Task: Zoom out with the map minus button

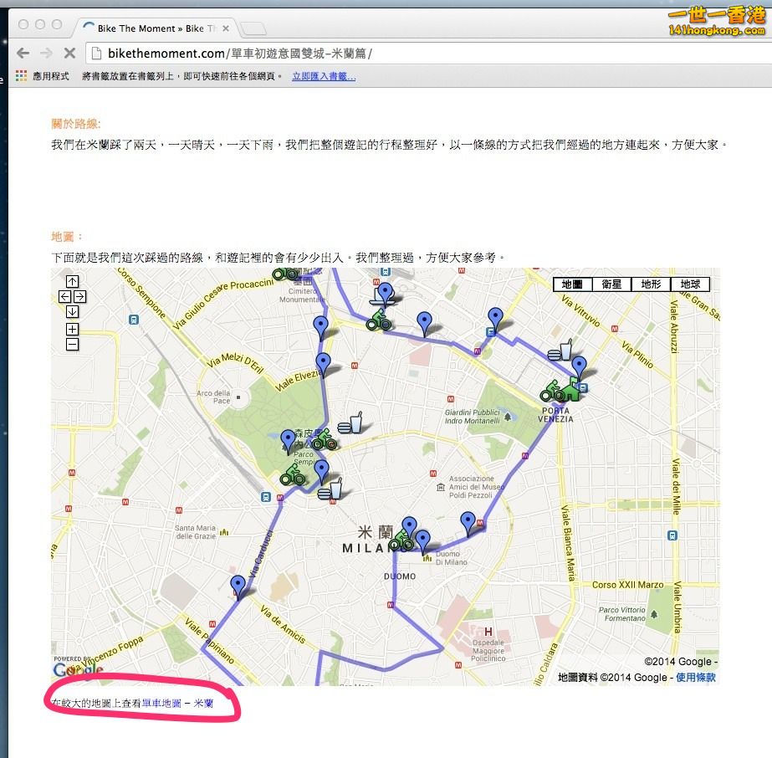Action: click(x=72, y=344)
